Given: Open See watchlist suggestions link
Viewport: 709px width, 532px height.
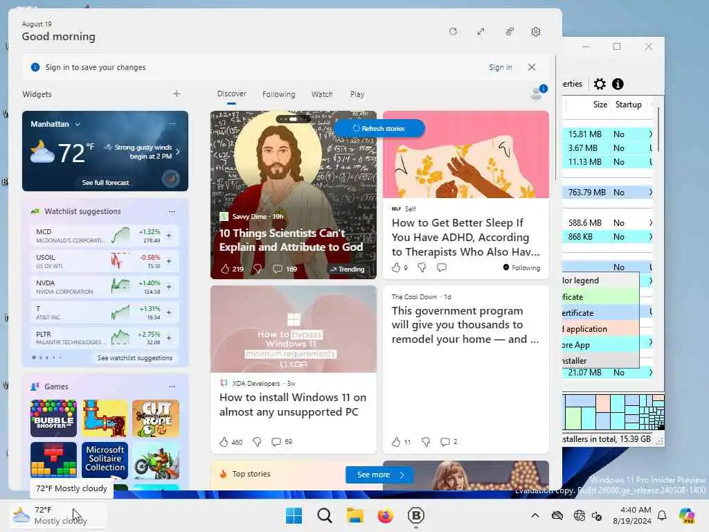Looking at the screenshot, I should (x=135, y=358).
